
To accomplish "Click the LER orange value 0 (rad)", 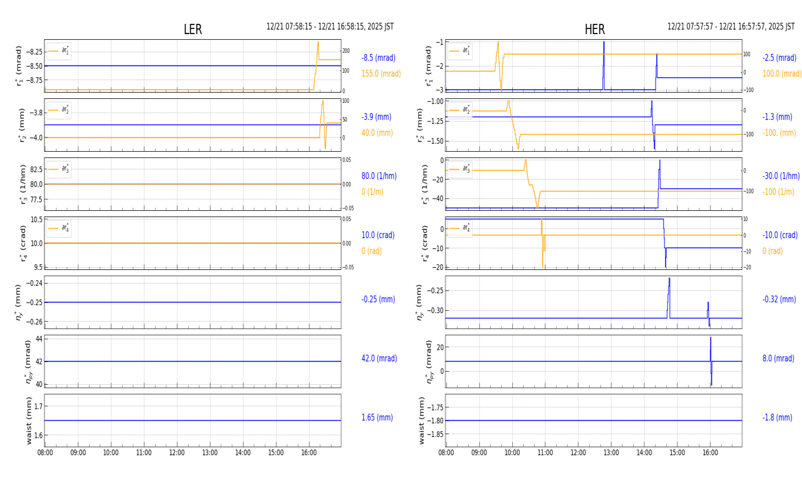I will pos(371,251).
